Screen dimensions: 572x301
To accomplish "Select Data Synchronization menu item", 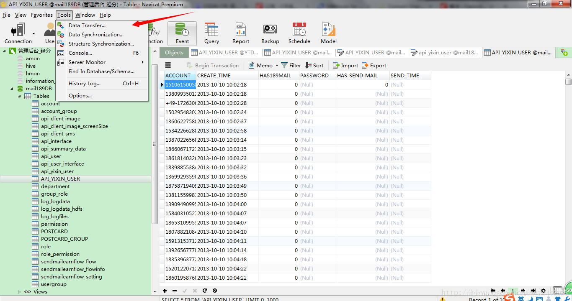I will [102, 35].
